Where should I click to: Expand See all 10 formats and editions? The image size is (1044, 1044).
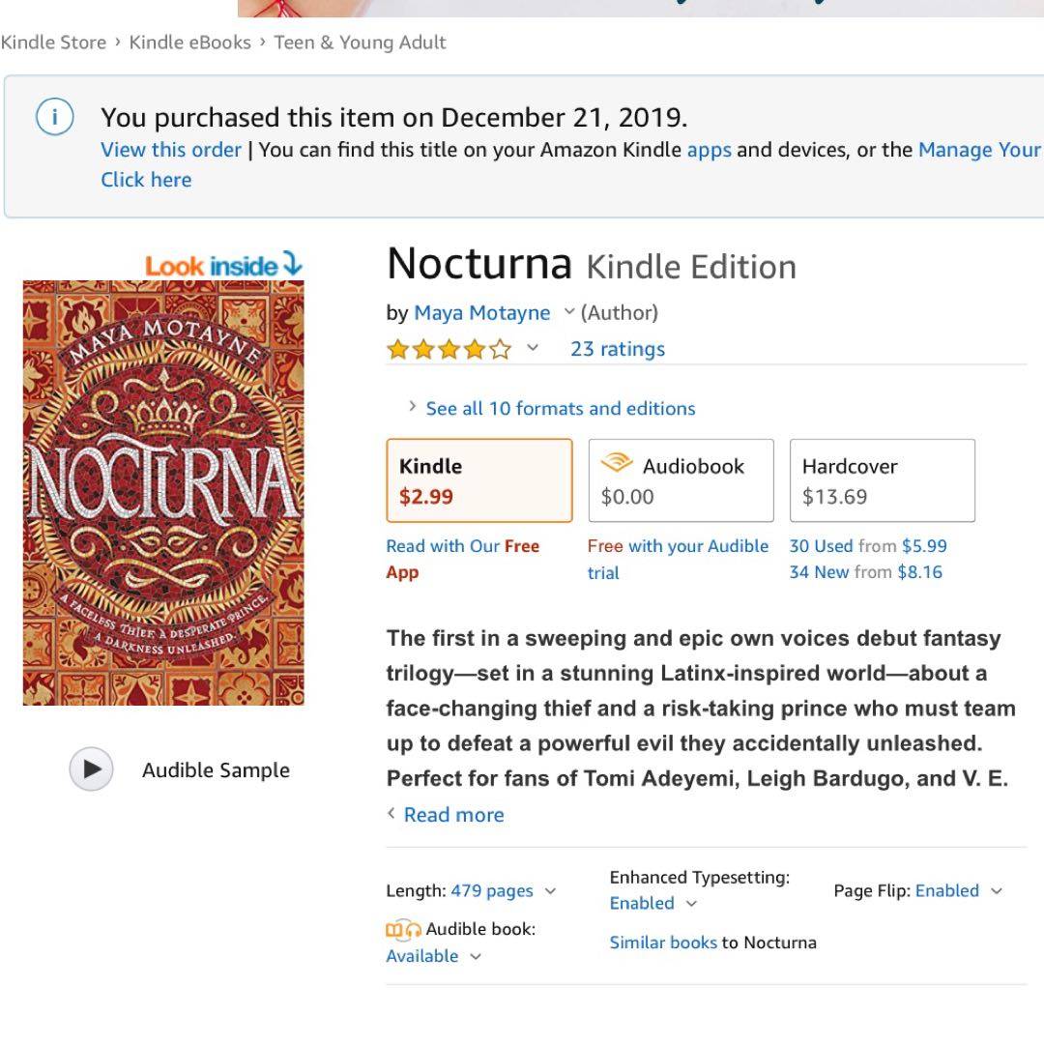(560, 408)
